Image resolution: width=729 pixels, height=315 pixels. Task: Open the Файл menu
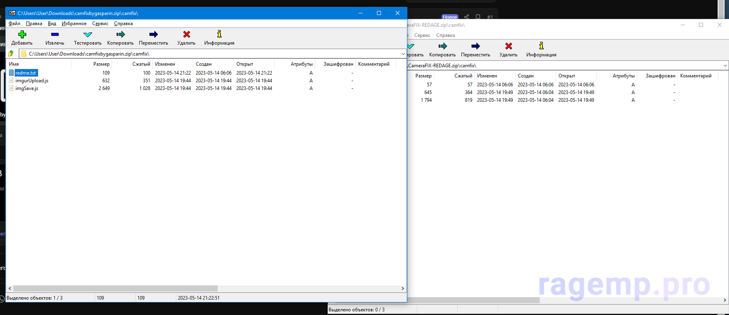(x=14, y=24)
